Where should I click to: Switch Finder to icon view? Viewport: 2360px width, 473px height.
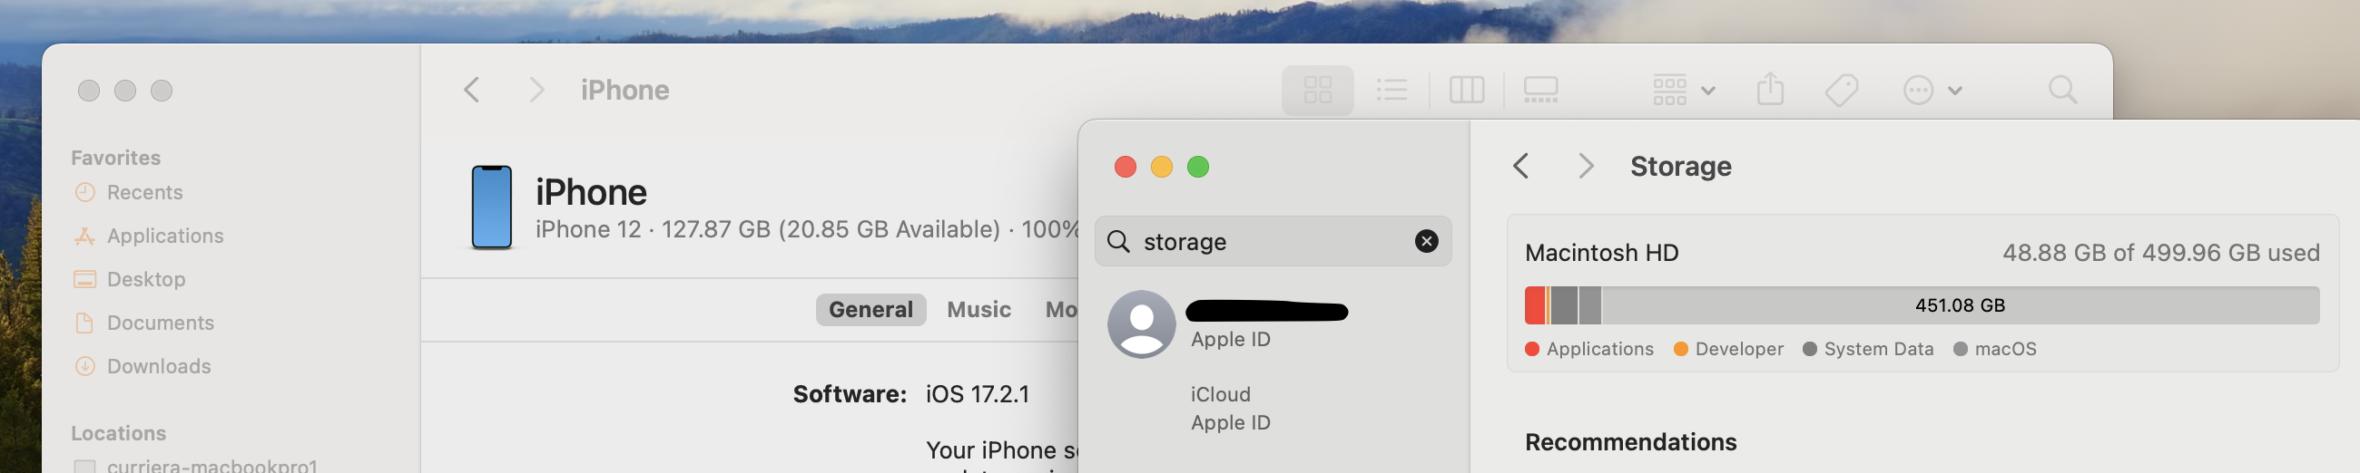[1316, 90]
